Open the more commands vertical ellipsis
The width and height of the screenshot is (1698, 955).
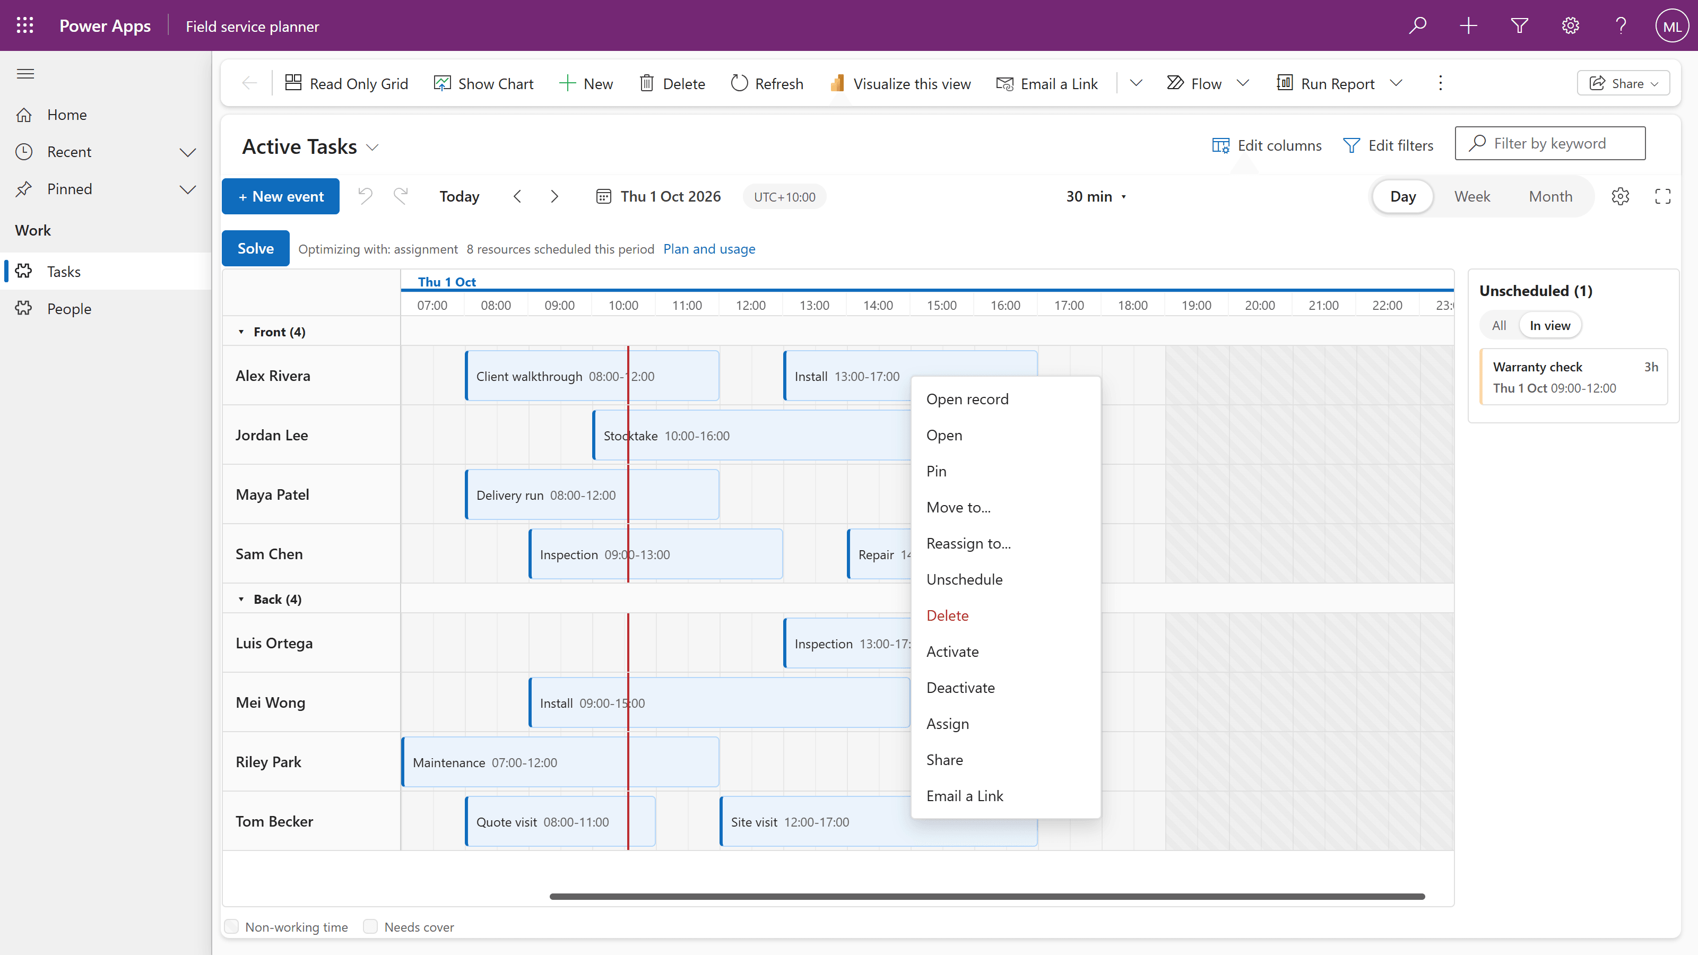pos(1440,83)
